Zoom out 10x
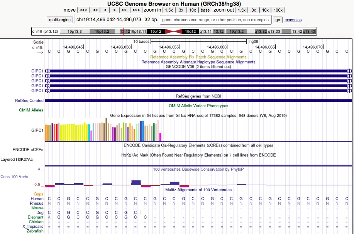The height and width of the screenshot is (234, 354). tap(265, 10)
